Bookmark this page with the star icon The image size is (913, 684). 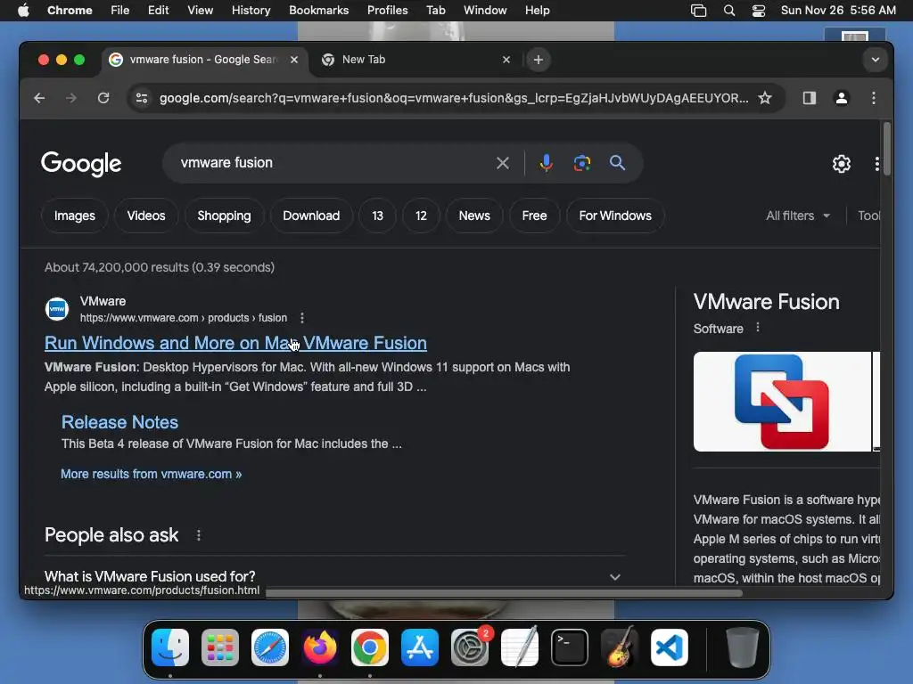click(x=765, y=98)
